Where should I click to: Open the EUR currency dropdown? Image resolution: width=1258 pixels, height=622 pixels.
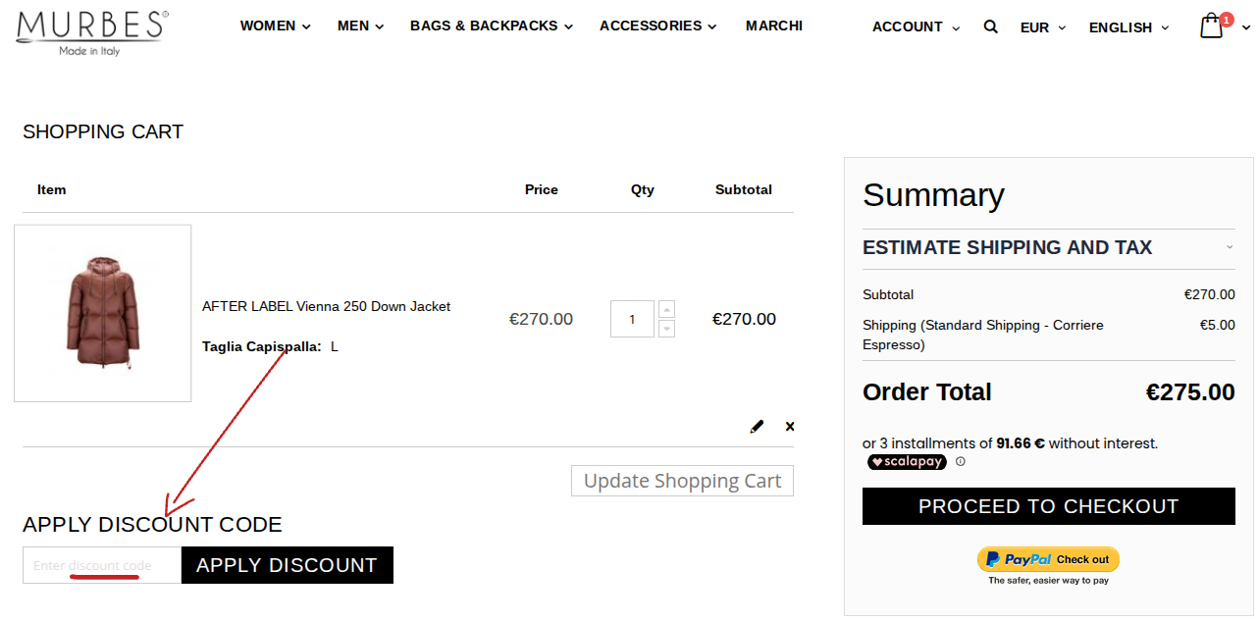1042,27
